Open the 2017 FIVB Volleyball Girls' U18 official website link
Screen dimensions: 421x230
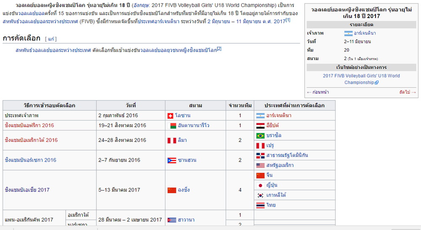coord(361,79)
